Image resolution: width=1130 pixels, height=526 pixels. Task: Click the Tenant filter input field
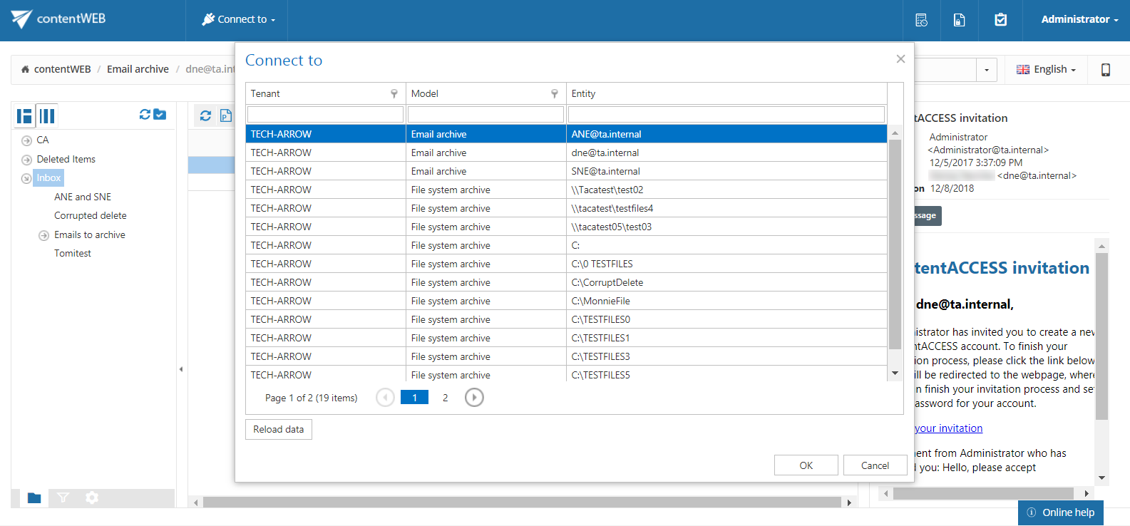point(325,114)
